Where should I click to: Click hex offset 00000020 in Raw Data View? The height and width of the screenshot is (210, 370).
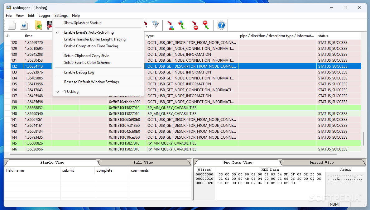204,183
